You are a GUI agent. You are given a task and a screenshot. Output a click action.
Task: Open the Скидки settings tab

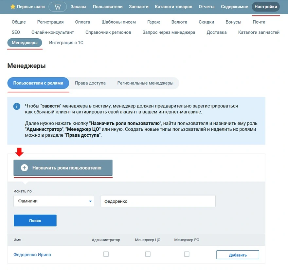point(207,22)
